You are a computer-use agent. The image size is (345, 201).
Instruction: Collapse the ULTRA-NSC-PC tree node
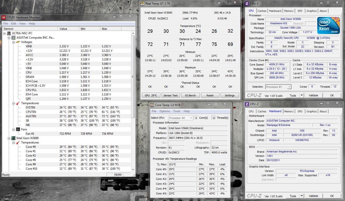click(x=5, y=33)
